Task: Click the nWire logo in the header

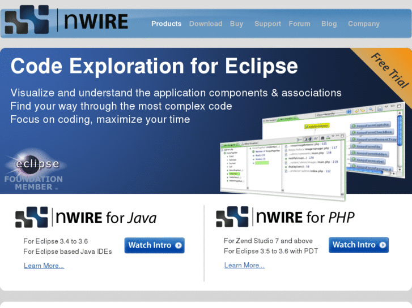Action: point(66,20)
